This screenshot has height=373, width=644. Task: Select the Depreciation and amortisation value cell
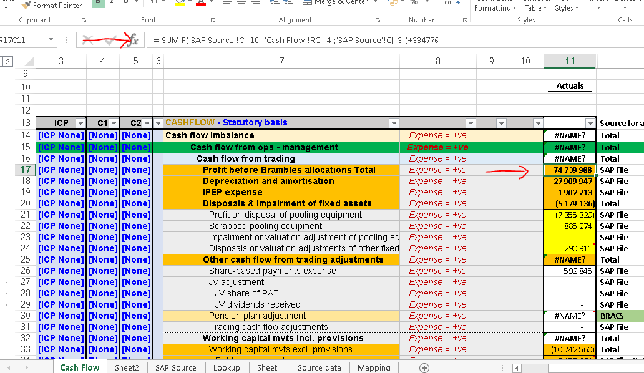click(x=570, y=181)
